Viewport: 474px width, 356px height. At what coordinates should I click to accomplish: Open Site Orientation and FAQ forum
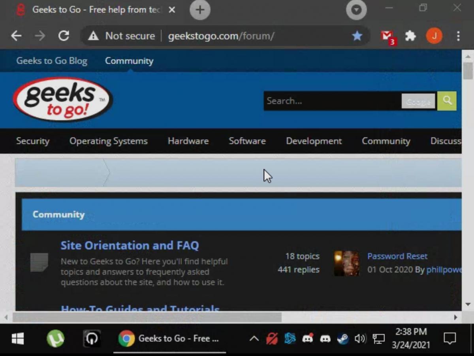click(130, 245)
